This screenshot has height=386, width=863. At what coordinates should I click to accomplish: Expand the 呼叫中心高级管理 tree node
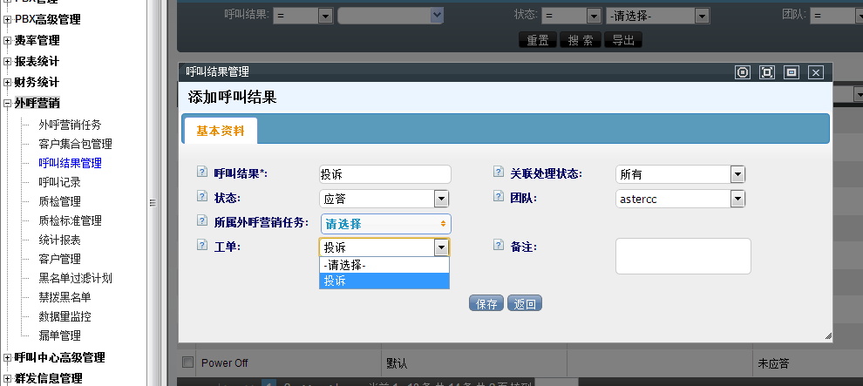8,357
